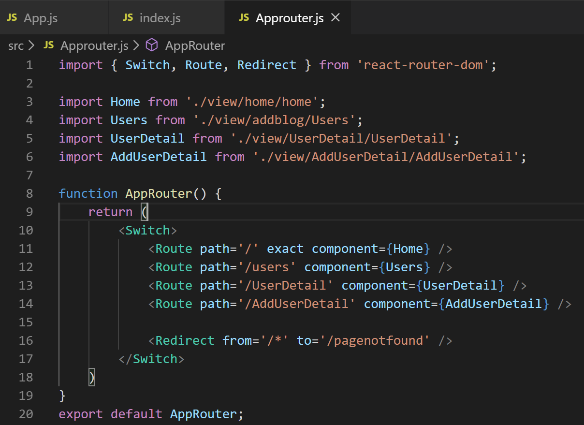Viewport: 584px width, 425px height.
Task: Switch to the App.js tab
Action: coord(40,18)
